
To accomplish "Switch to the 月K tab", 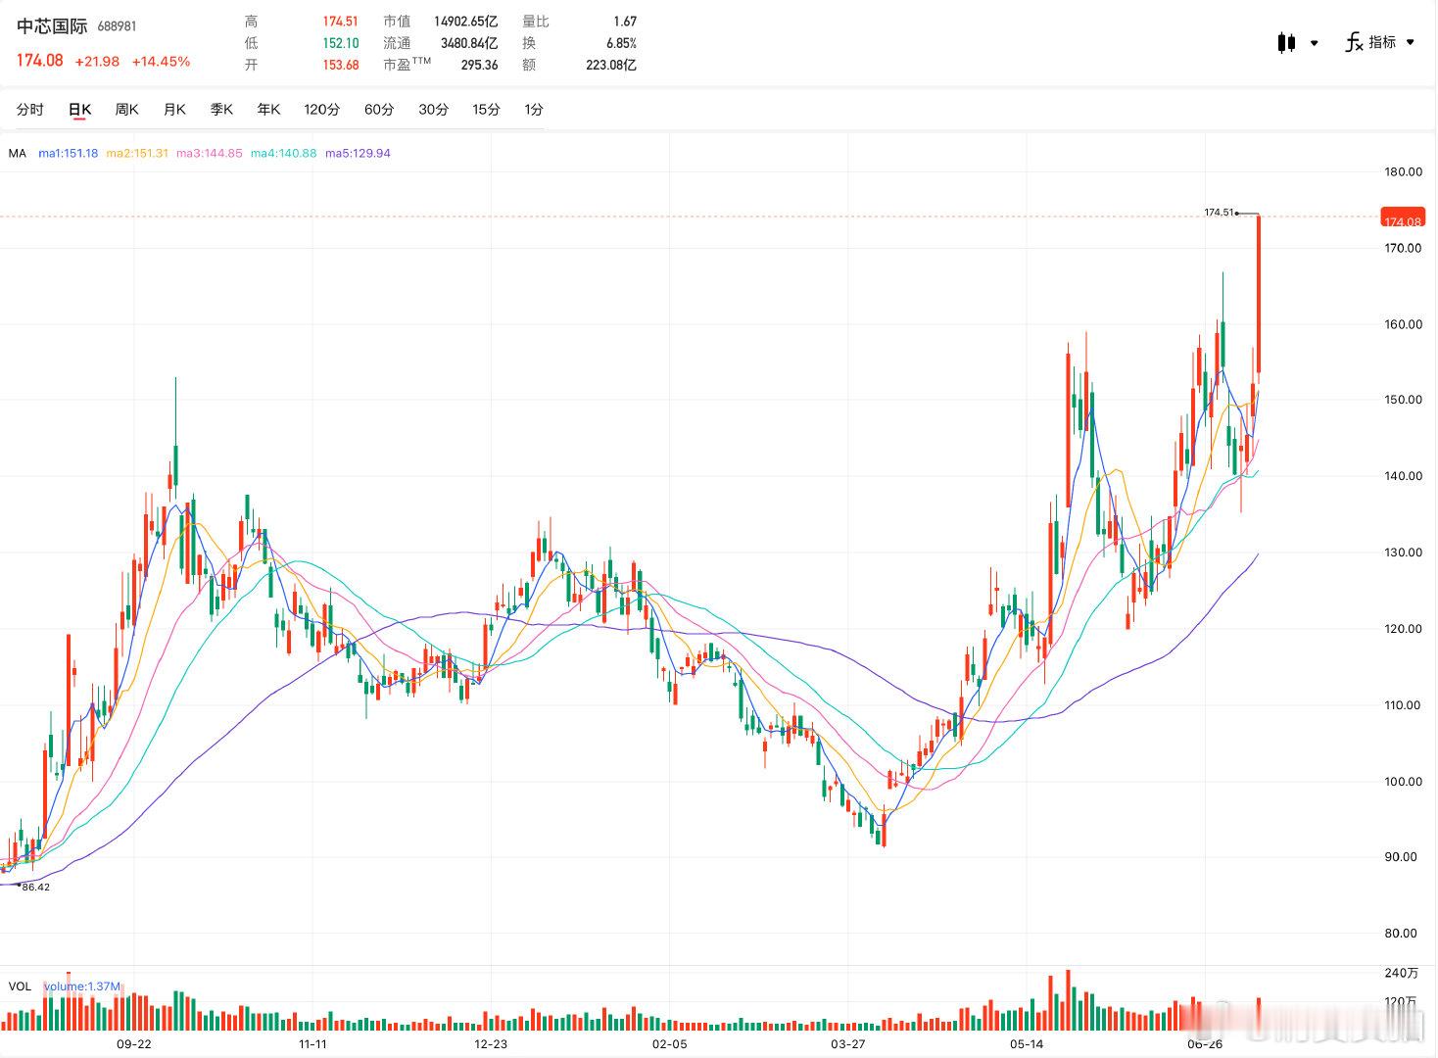I will (174, 110).
